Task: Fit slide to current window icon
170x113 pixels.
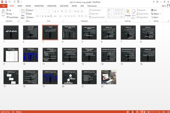Action: [x=168, y=112]
